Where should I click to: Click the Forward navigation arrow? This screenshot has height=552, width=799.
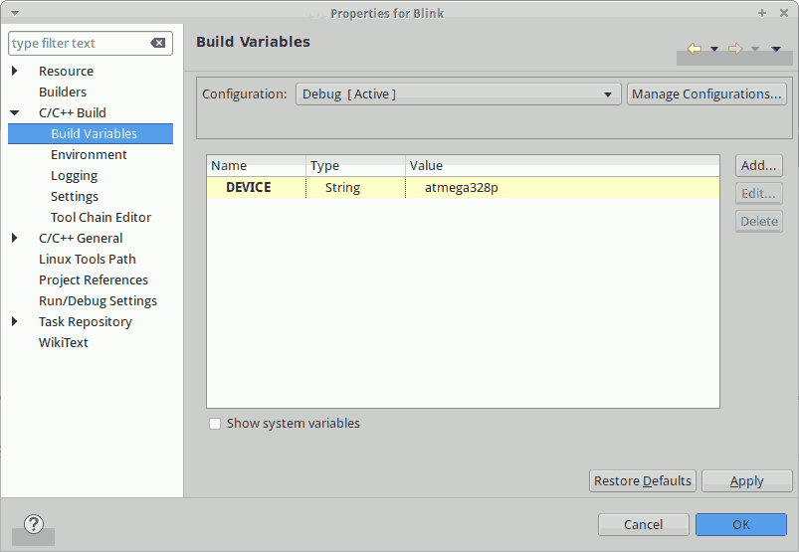(735, 49)
